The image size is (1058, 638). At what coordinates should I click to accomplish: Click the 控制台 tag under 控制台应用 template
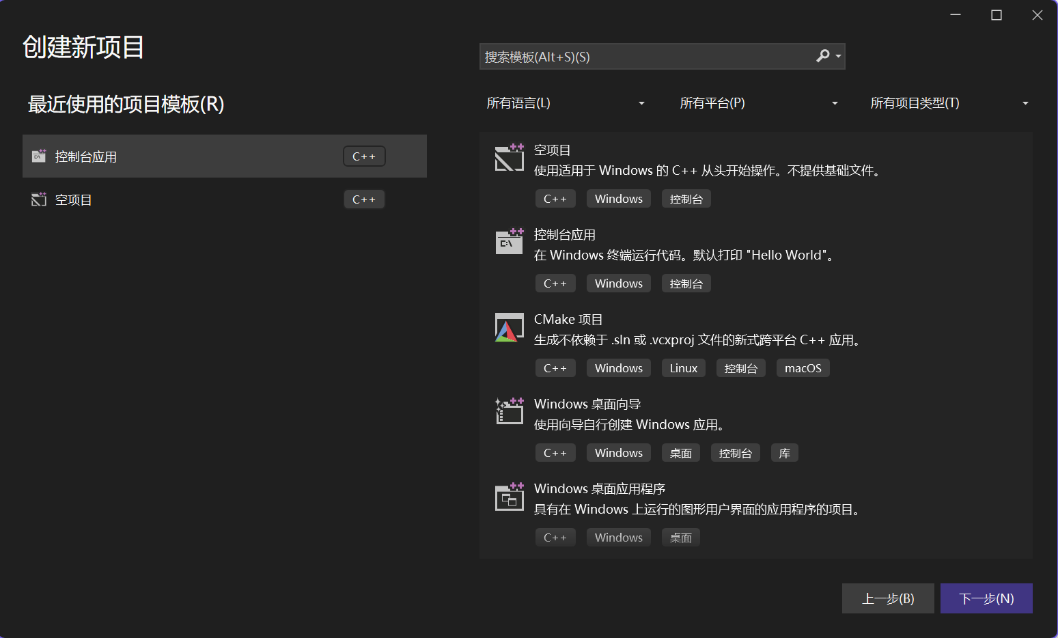(686, 283)
